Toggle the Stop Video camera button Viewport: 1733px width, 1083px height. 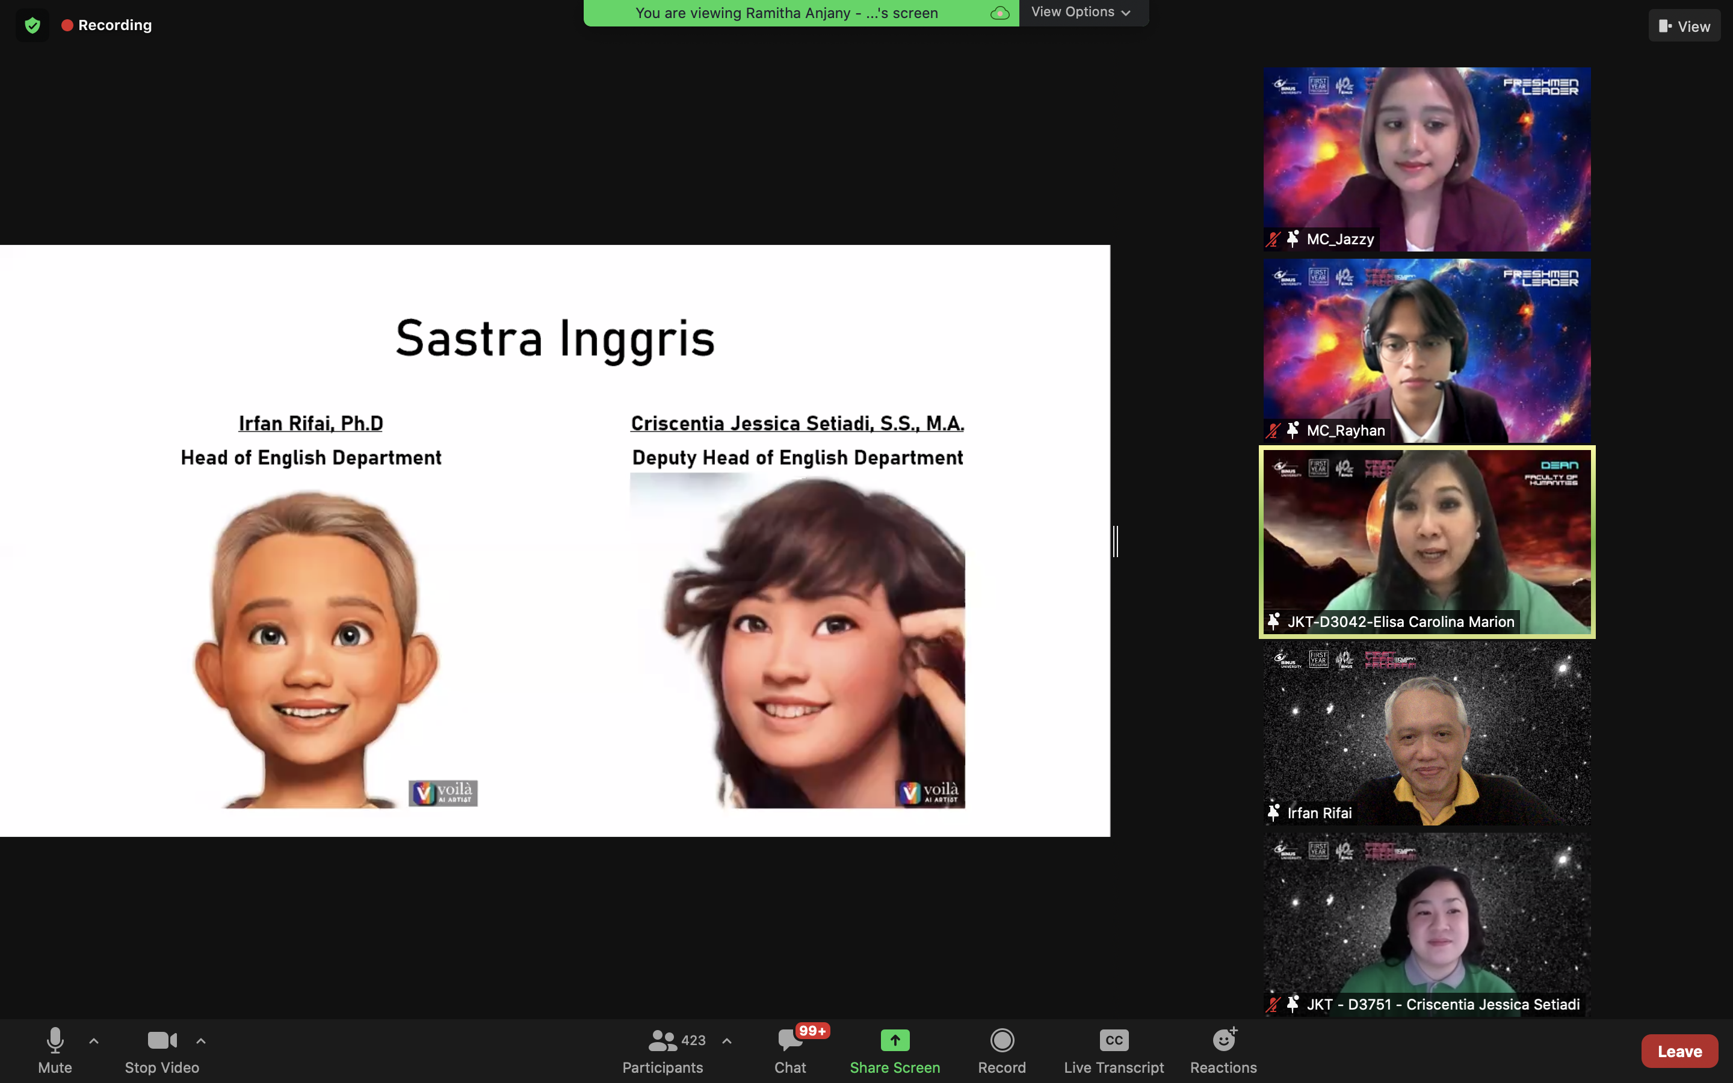[x=162, y=1040]
